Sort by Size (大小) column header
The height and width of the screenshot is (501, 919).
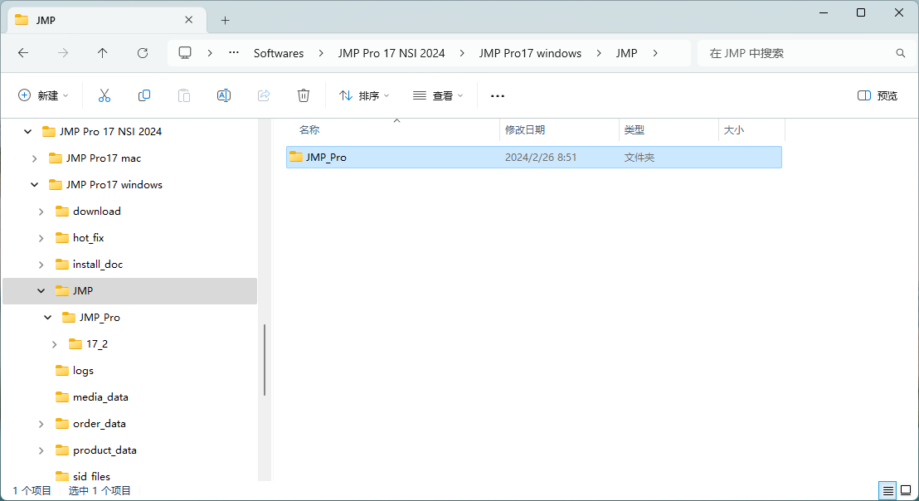coord(752,130)
